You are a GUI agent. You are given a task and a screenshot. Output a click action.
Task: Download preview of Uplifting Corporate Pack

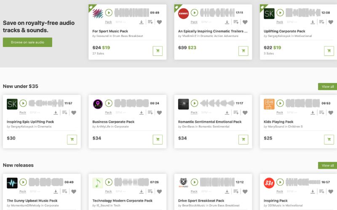coord(313,22)
